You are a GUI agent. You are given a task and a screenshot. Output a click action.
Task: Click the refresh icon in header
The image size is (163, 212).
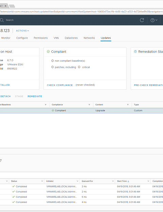click(x=142, y=20)
